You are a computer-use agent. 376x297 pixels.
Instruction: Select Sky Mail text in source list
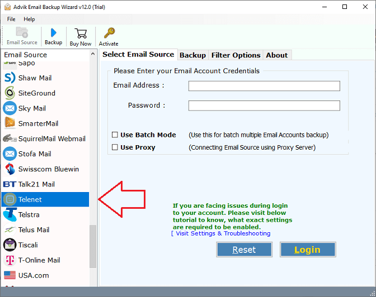click(x=32, y=108)
